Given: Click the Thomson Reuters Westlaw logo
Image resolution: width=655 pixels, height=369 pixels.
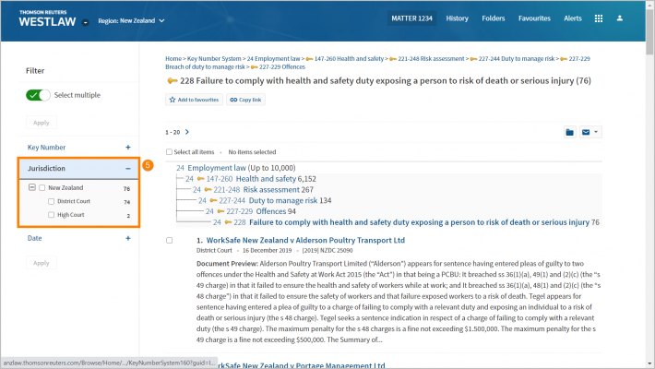Looking at the screenshot, I should (x=47, y=18).
